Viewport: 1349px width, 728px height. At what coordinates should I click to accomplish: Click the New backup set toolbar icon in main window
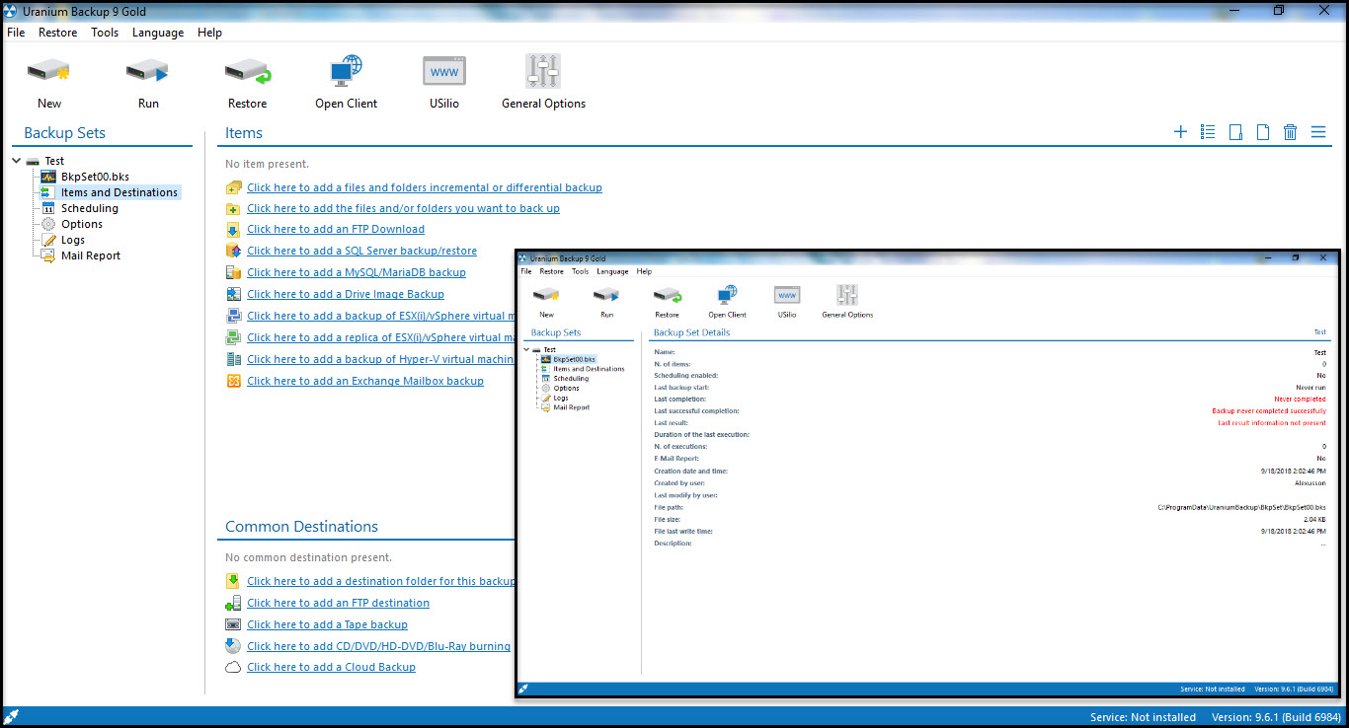48,71
